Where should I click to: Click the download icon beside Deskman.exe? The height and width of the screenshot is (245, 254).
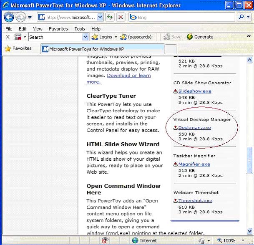point(176,128)
